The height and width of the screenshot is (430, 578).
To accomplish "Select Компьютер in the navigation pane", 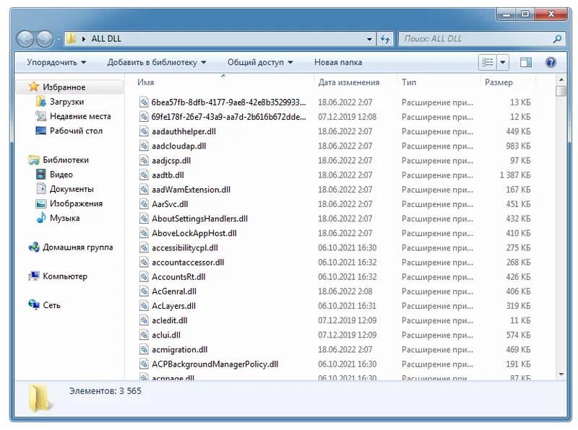I will tap(65, 276).
